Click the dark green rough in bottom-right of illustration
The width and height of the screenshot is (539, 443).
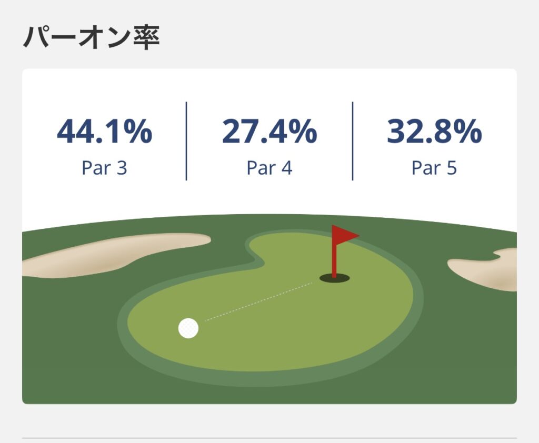click(x=474, y=368)
